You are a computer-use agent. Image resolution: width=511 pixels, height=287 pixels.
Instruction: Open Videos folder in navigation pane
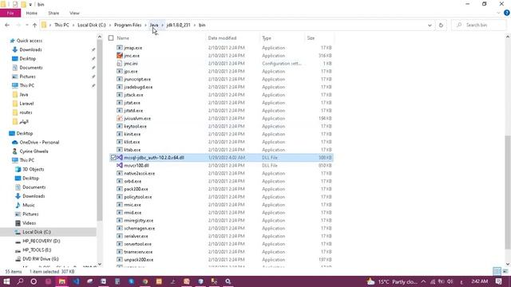click(x=29, y=223)
